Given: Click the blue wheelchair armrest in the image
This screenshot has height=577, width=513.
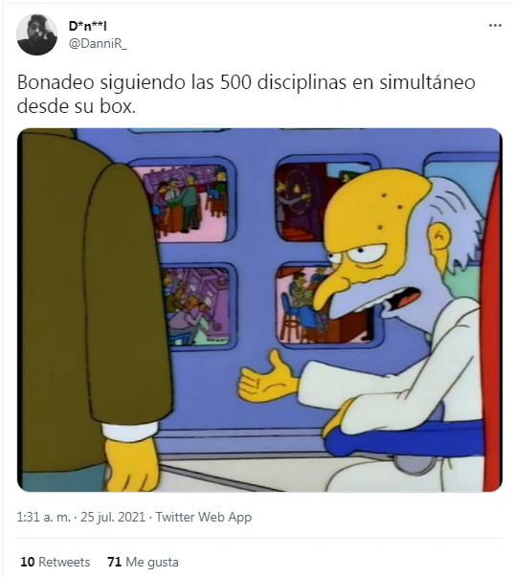Looking at the screenshot, I should [403, 438].
